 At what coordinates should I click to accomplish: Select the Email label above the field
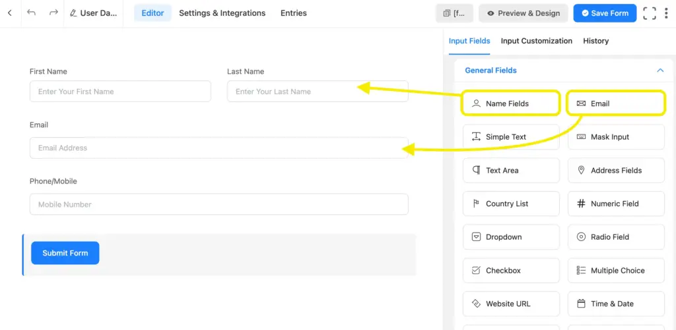(x=39, y=124)
